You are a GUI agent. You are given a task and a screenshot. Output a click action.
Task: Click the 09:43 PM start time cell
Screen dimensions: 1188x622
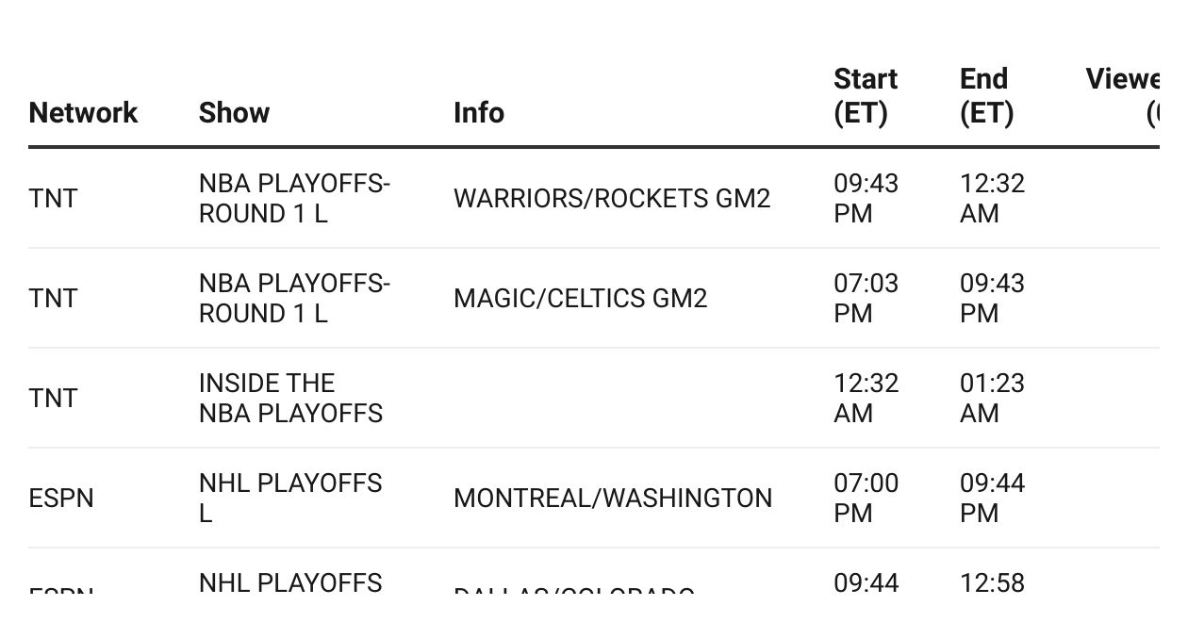pyautogui.click(x=866, y=199)
